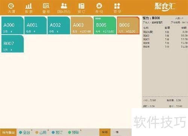Open the 预订 reservation icon
Screen dimensions: 188x136
(x=81, y=8)
